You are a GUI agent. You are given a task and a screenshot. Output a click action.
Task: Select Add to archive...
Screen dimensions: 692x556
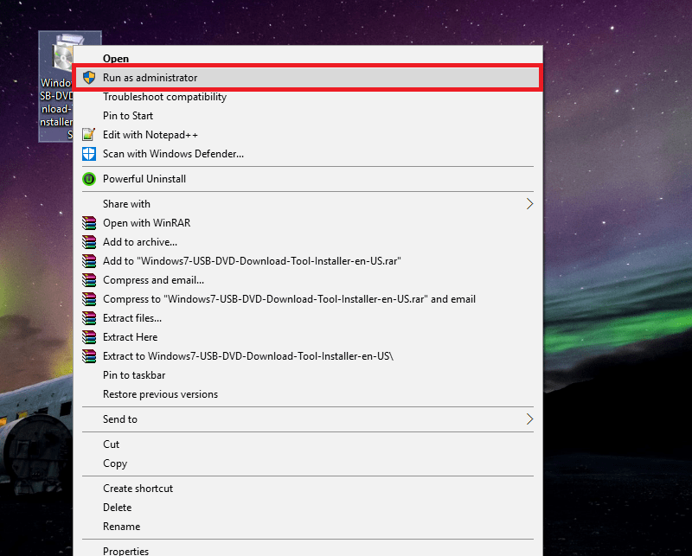(x=308, y=242)
